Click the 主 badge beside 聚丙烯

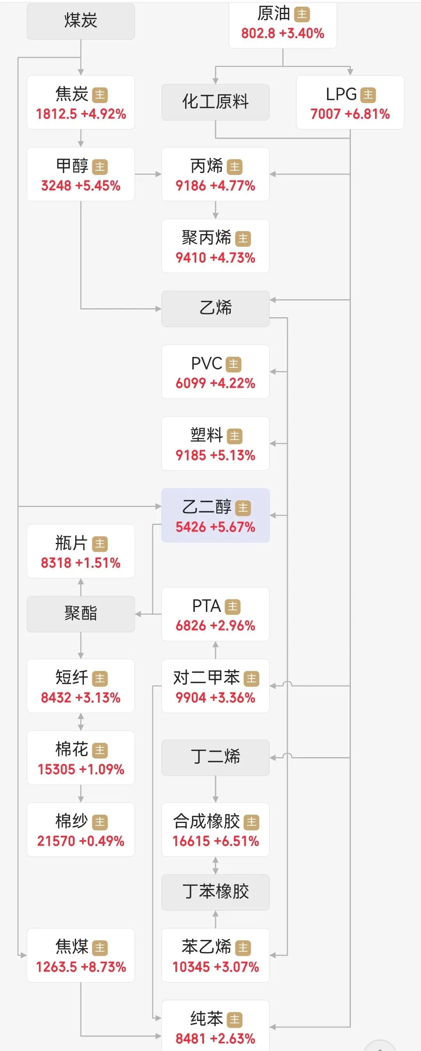(x=243, y=238)
